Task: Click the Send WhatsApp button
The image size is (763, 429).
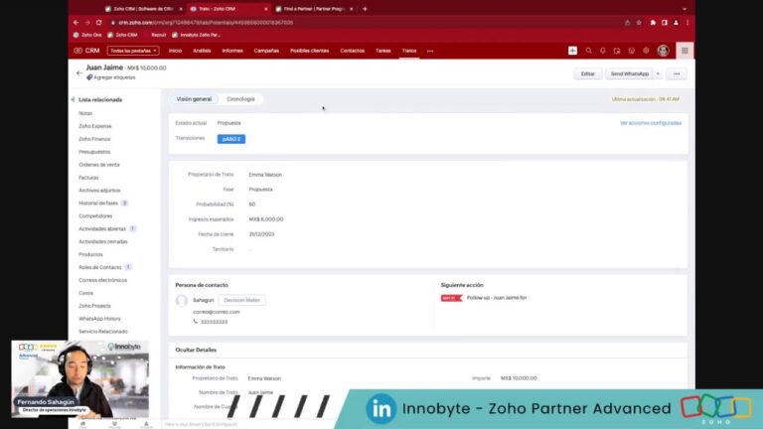Action: pyautogui.click(x=630, y=73)
